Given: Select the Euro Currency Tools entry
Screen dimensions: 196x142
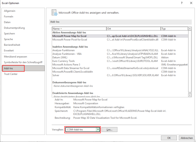Looking at the screenshot, I should click(64, 61).
